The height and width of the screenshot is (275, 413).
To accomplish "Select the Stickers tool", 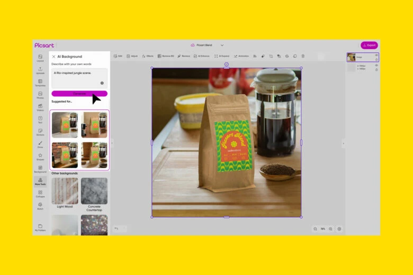I will pos(40,132).
